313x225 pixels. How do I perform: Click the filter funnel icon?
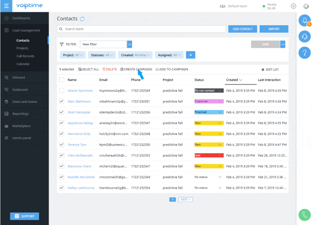[x=62, y=44]
